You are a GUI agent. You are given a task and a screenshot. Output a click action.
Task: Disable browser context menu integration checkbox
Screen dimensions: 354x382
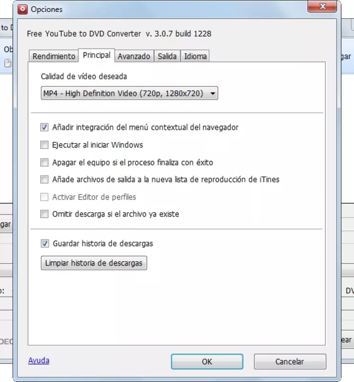pos(44,127)
